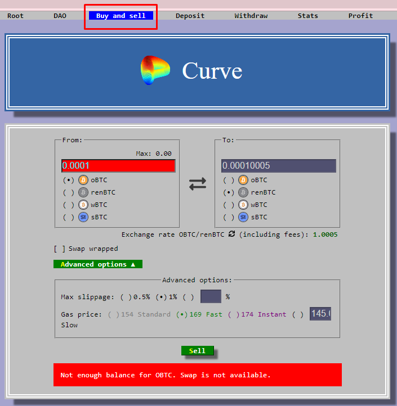Click the Not enough balance error message

tap(198, 375)
